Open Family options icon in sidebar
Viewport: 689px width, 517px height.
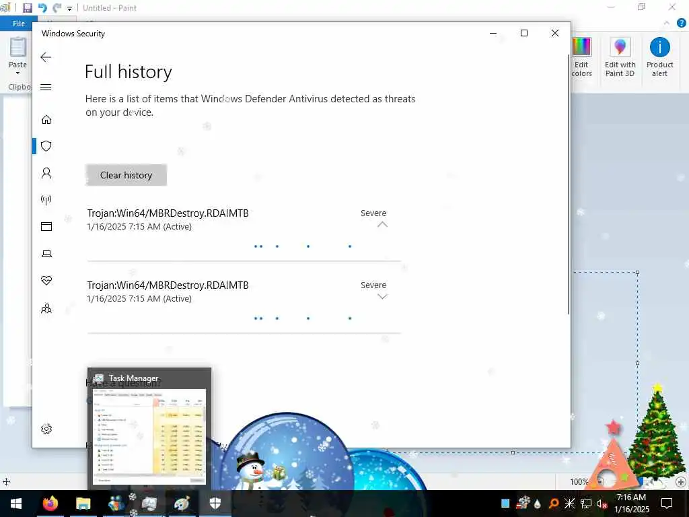click(46, 308)
